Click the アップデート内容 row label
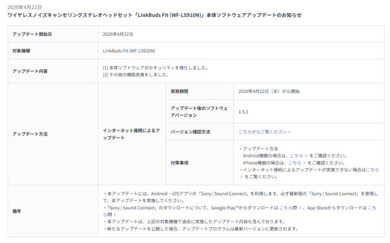The height and width of the screenshot is (243, 390). tap(30, 71)
